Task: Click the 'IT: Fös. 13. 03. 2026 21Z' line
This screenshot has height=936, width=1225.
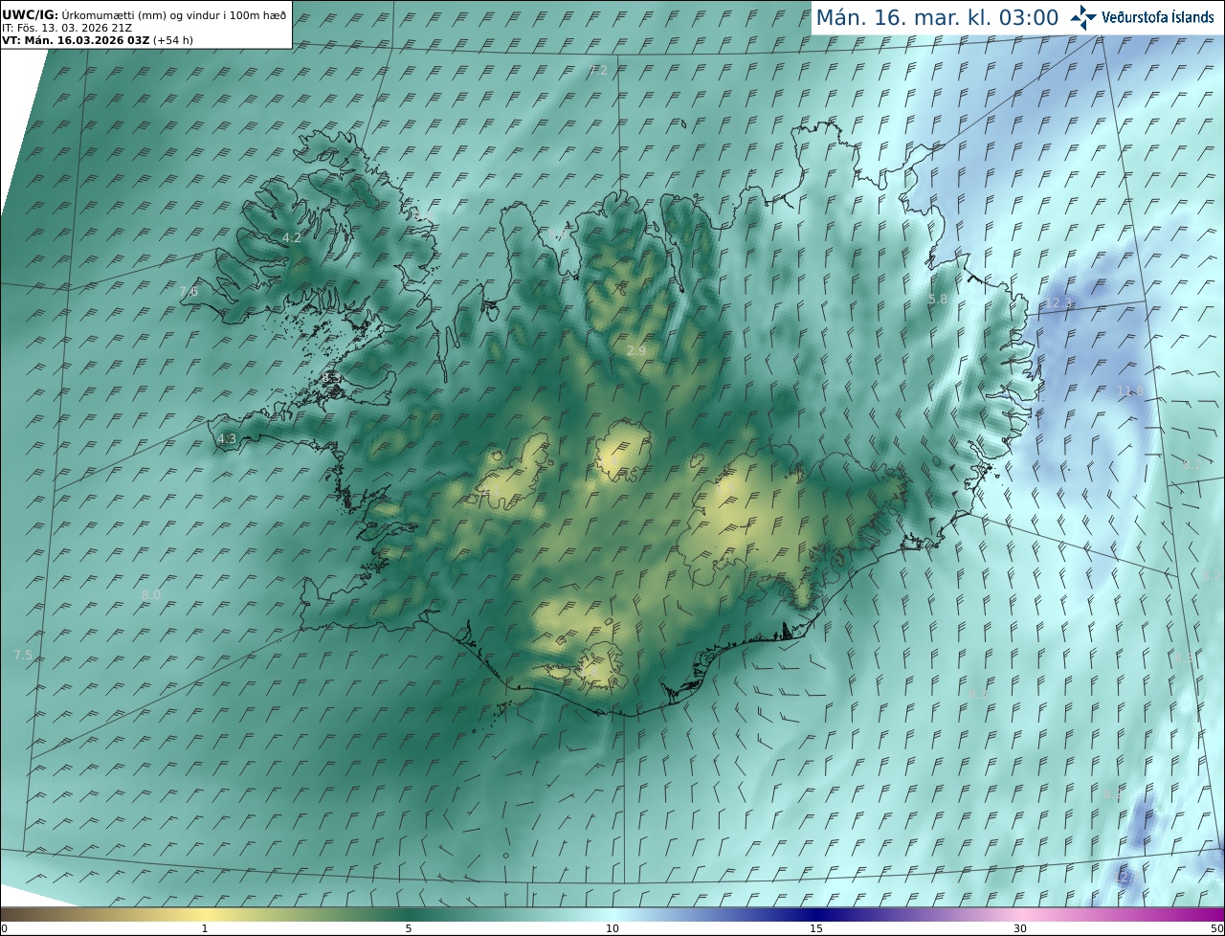Action: pos(67,28)
